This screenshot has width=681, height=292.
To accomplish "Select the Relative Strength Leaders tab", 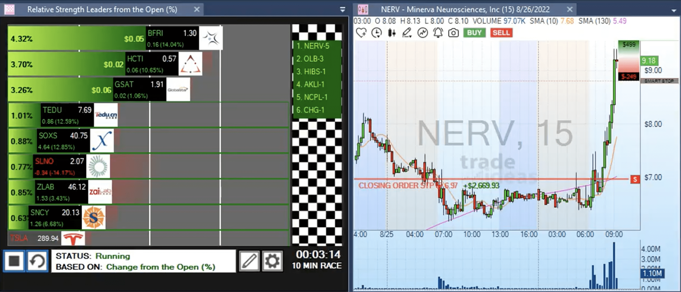I will tap(102, 10).
